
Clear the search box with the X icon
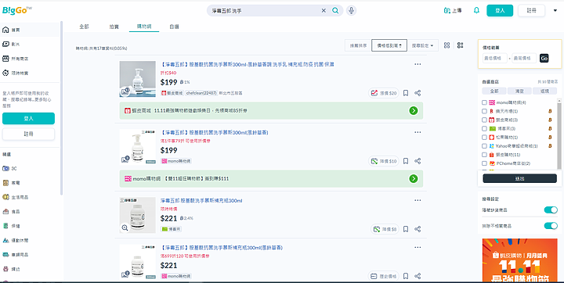pos(324,11)
